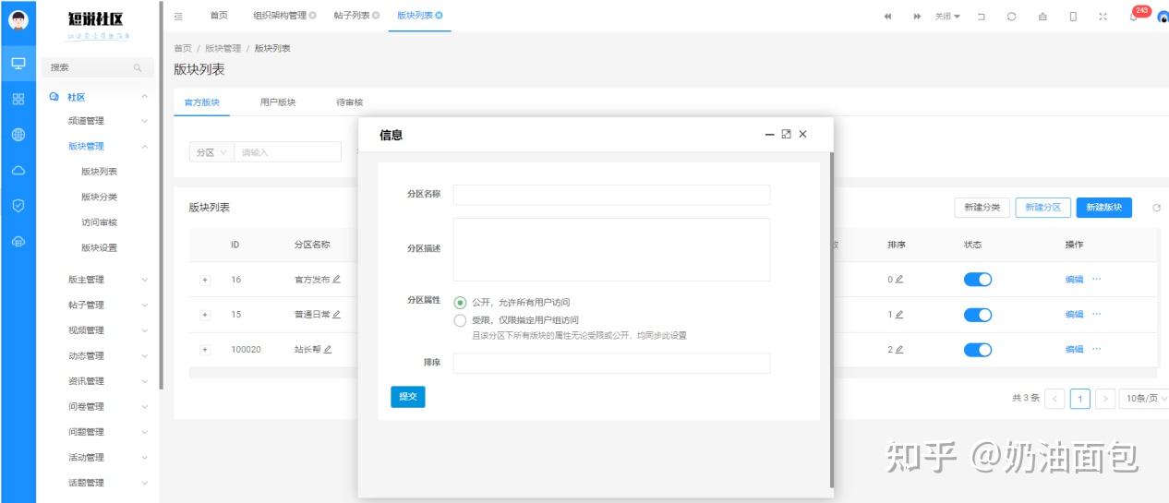Screen dimensions: 1169x503
Task: Edit name pencil next to 普通日常
Action: tap(336, 315)
